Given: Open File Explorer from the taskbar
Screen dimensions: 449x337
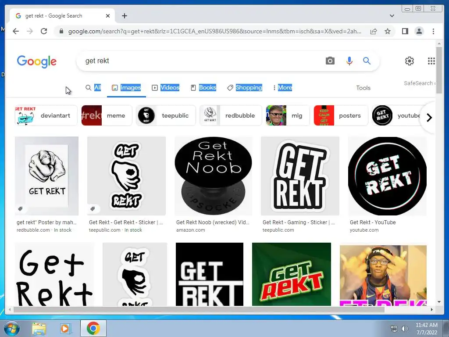Looking at the screenshot, I should coord(39,329).
